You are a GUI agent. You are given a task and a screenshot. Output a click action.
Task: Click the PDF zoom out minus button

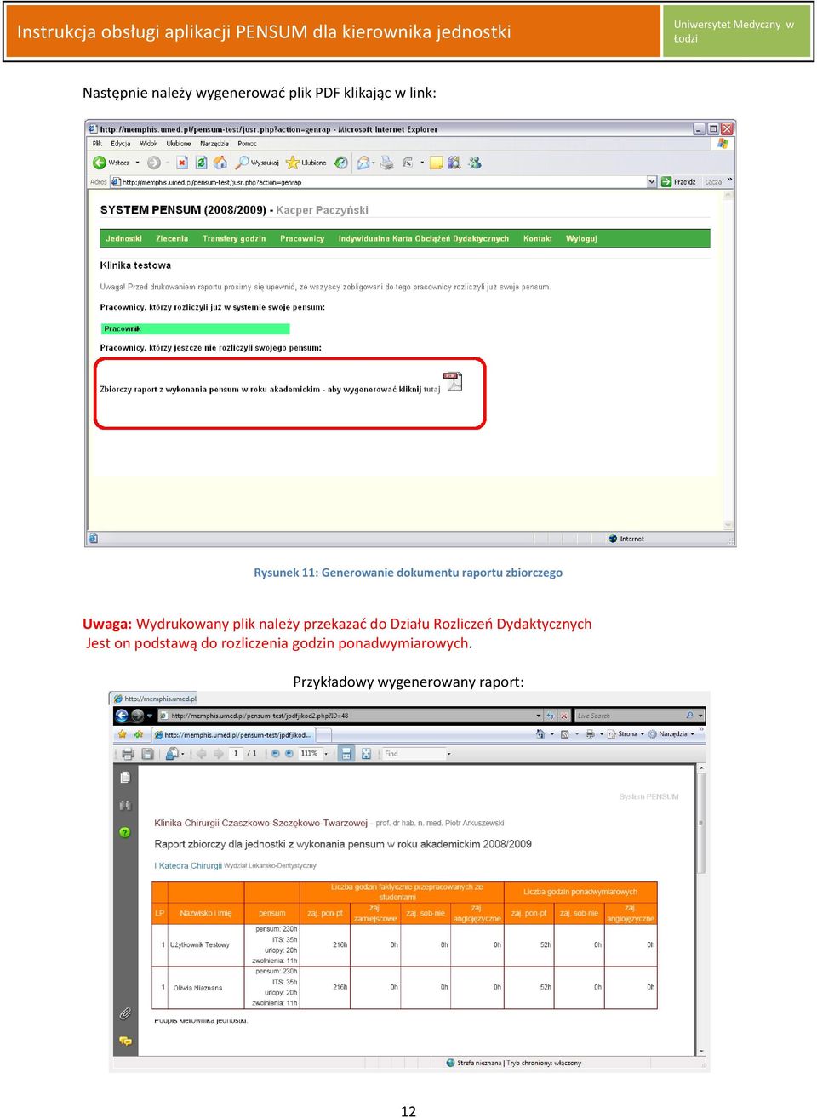pyautogui.click(x=275, y=754)
